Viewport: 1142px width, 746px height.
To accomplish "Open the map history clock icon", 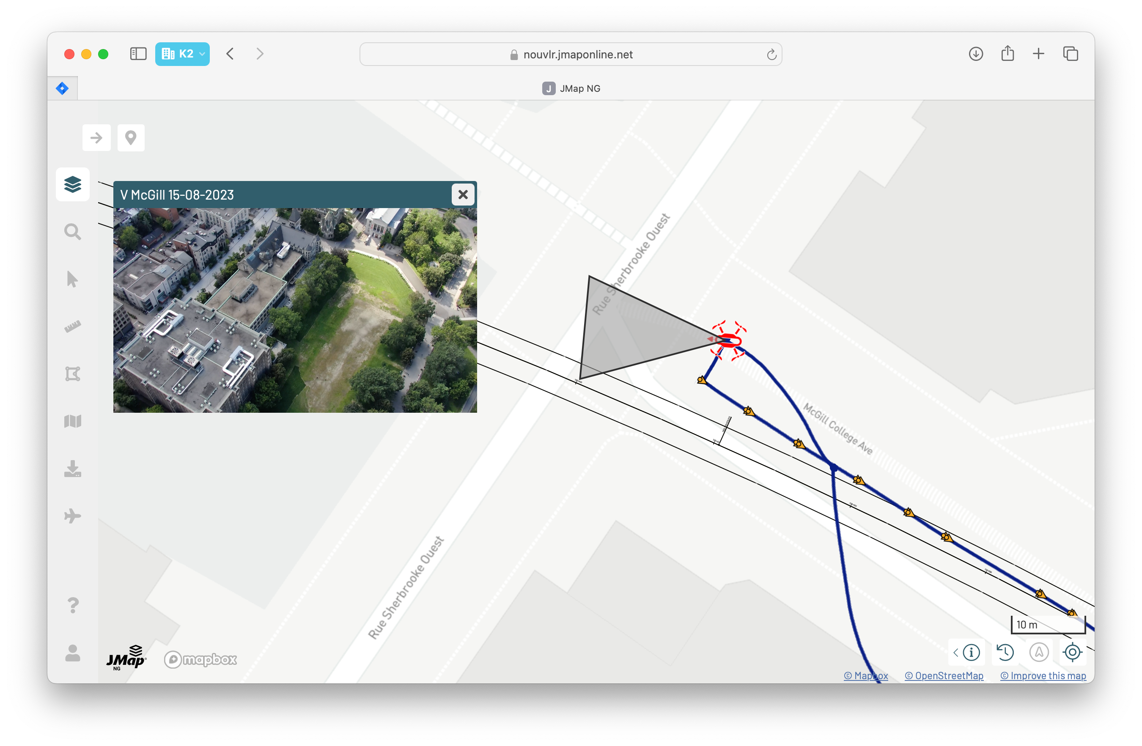I will (x=1005, y=653).
